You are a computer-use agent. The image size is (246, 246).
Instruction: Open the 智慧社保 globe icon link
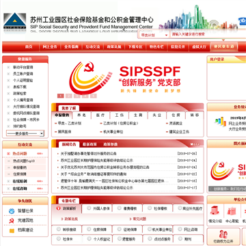[12, 211]
